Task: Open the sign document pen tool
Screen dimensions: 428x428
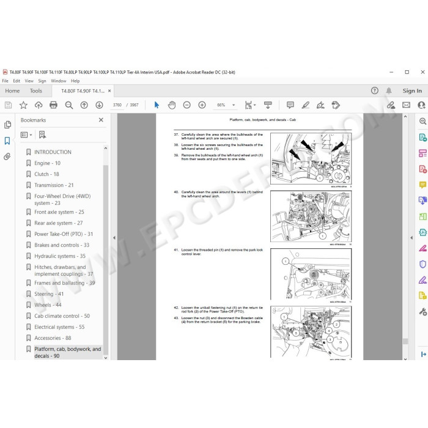Action: coord(320,105)
